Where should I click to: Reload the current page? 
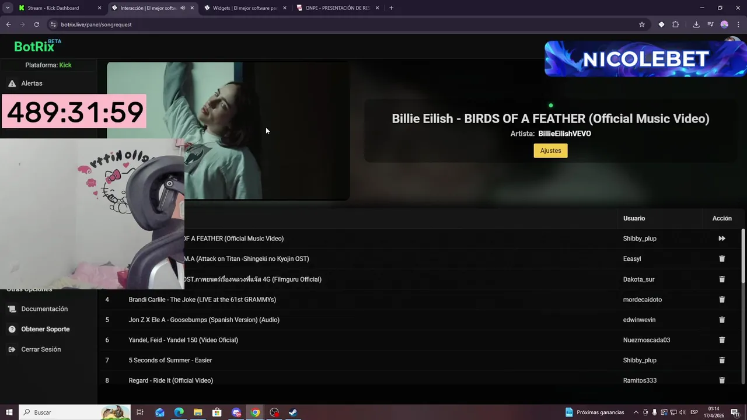click(36, 24)
